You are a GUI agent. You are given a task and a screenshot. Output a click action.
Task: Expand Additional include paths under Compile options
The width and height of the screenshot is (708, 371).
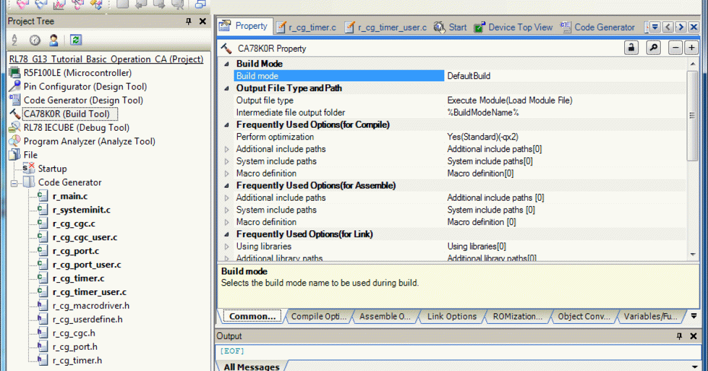(x=226, y=149)
